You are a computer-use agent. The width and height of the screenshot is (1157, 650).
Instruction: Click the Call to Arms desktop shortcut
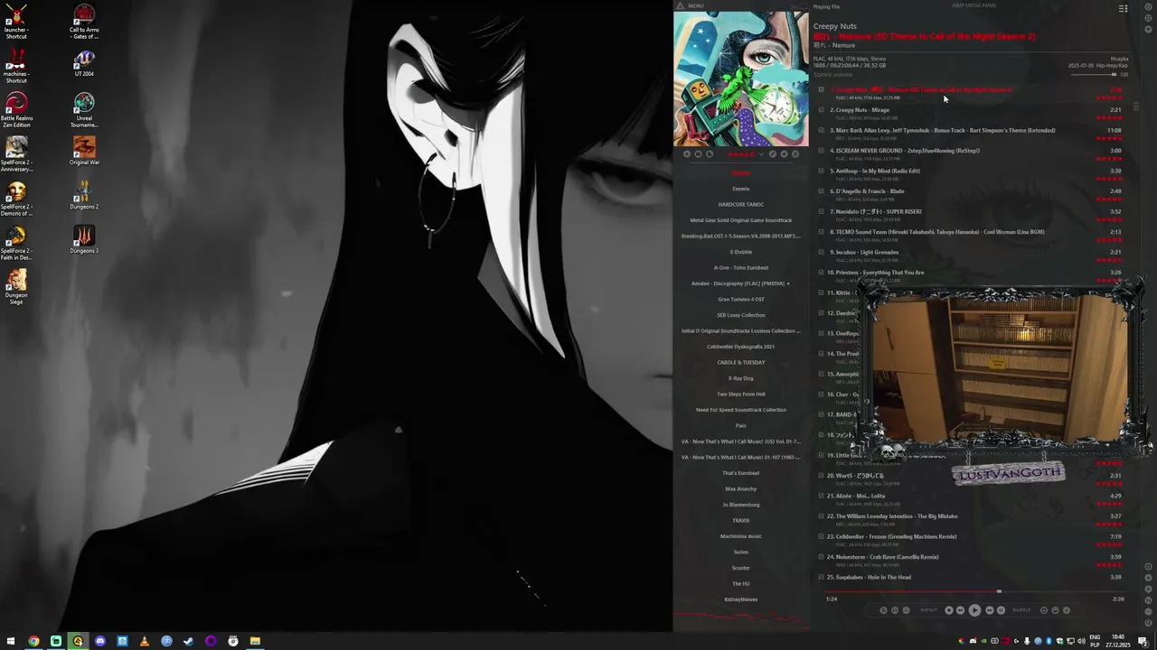coord(84,22)
